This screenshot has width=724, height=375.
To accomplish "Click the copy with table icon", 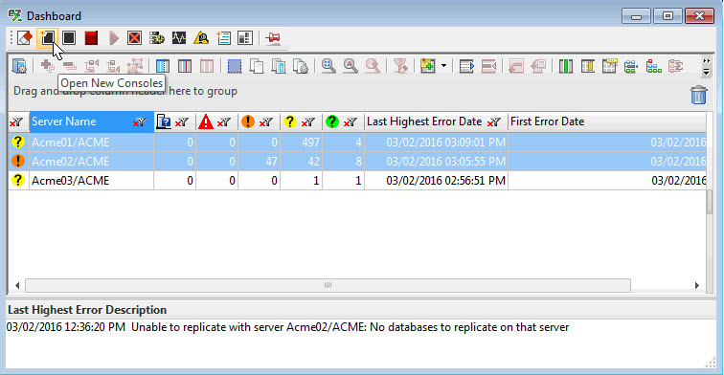I will 279,66.
